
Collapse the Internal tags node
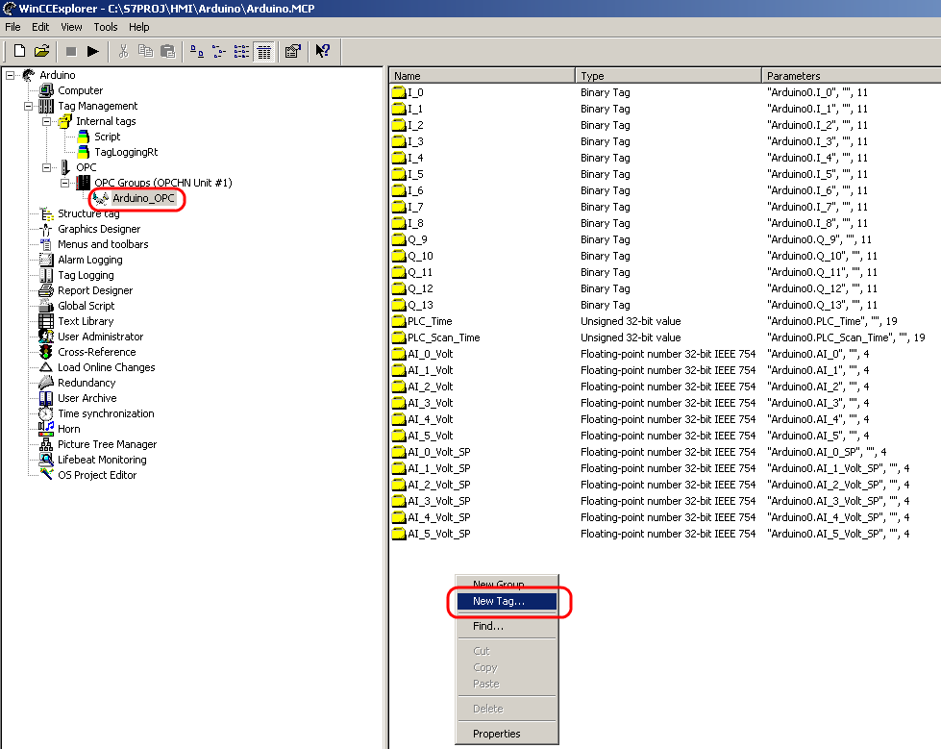[x=46, y=121]
